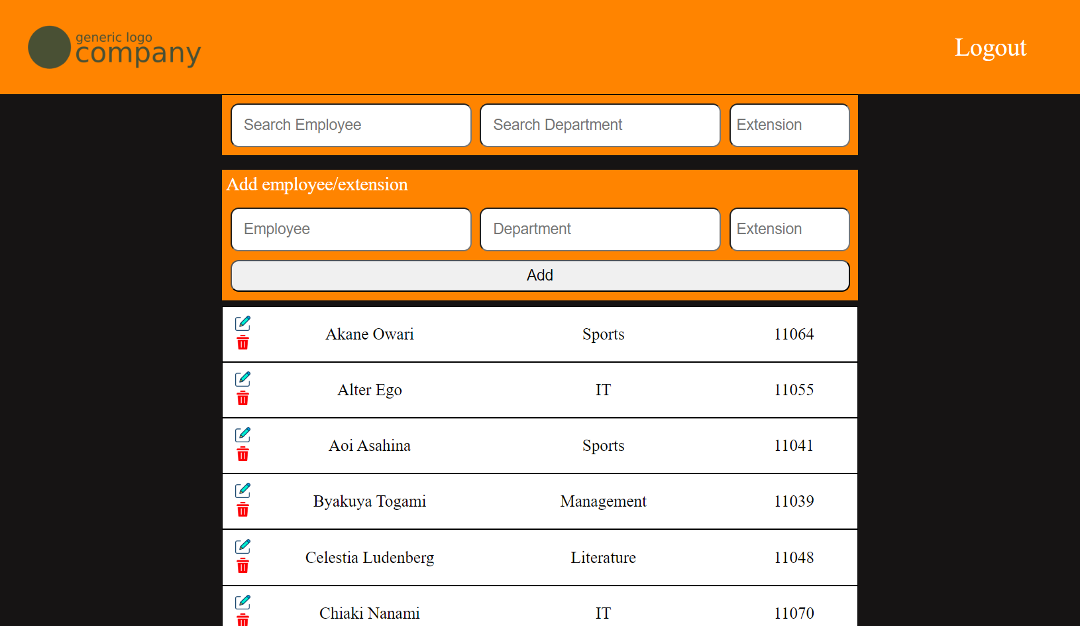Viewport: 1080px width, 626px height.
Task: Delete the Chiaki Nanami entry
Action: point(243,620)
